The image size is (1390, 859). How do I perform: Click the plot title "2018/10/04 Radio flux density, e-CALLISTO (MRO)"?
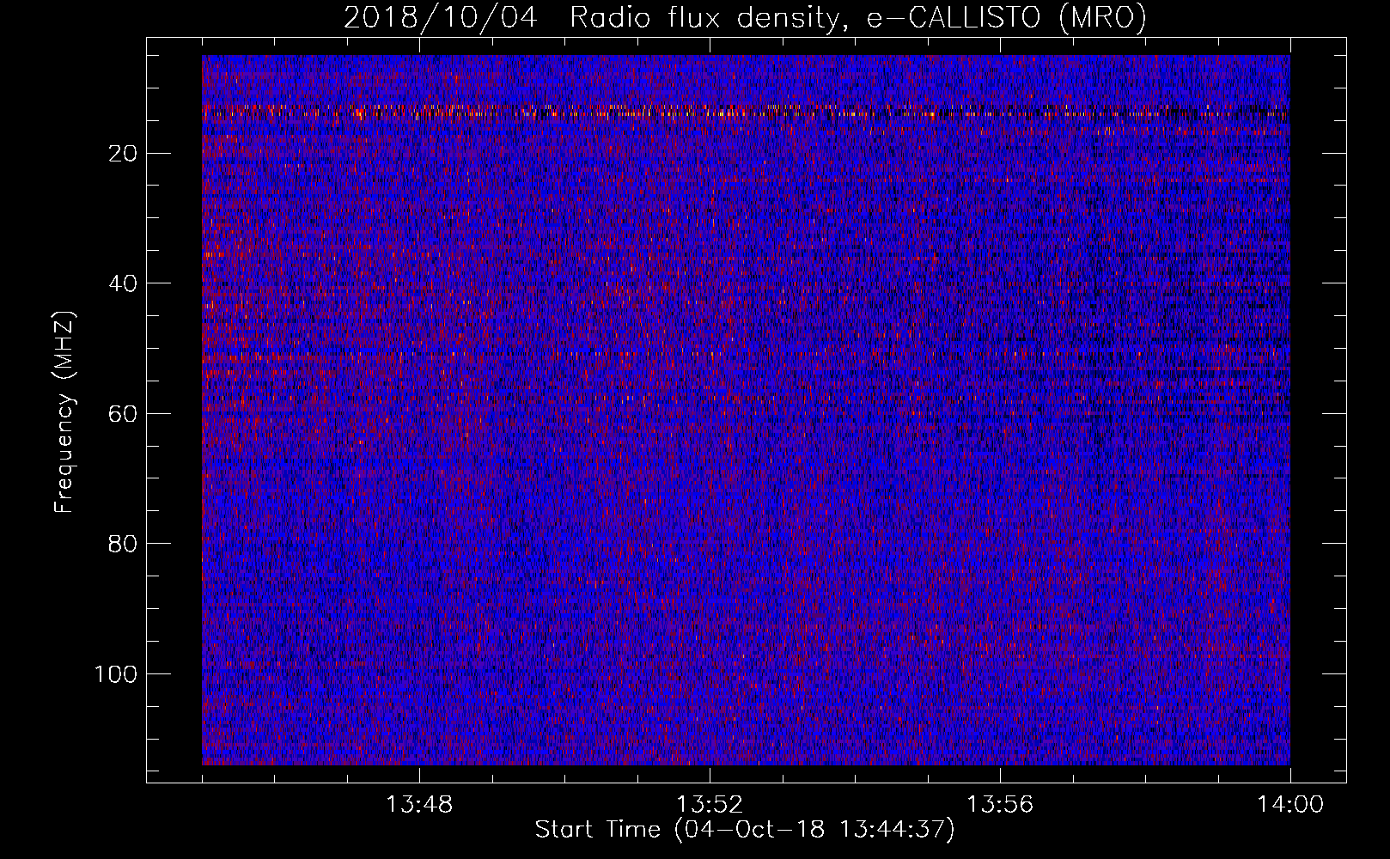(745, 17)
